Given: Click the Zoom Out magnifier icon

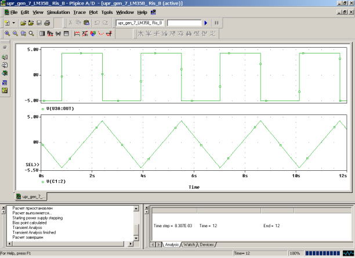Looking at the screenshot, I should pyautogui.click(x=15, y=34).
